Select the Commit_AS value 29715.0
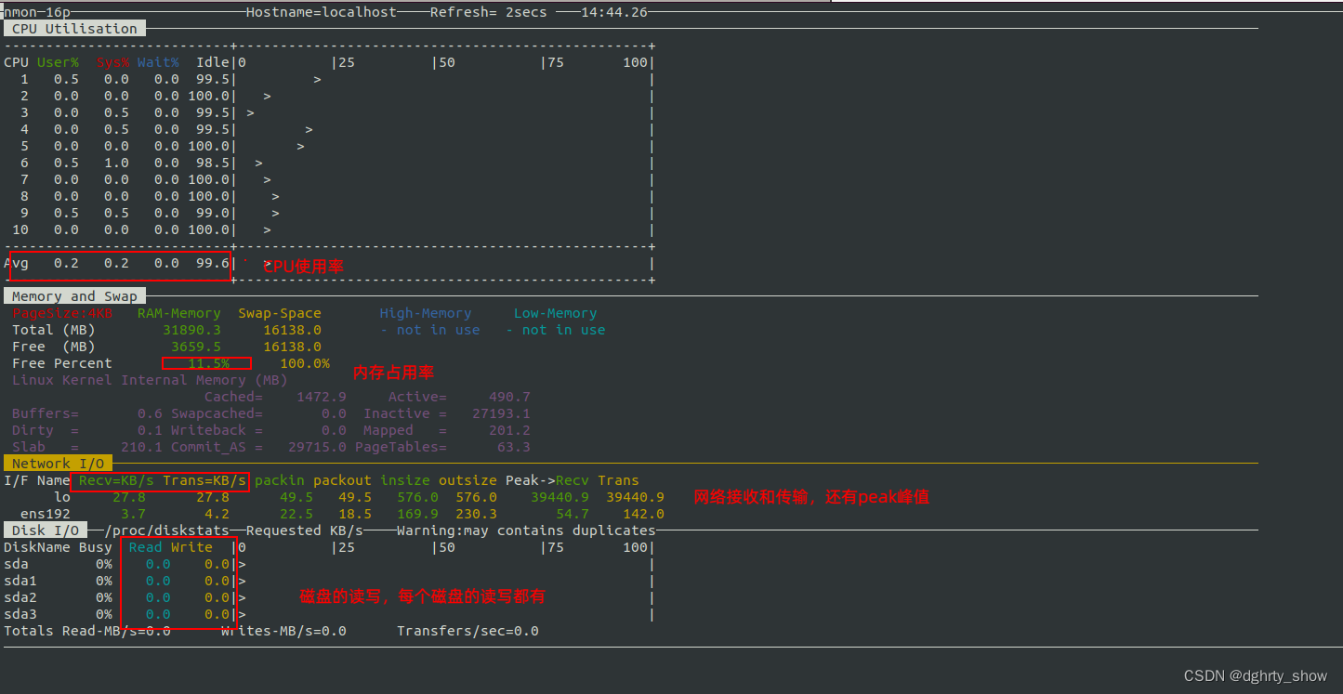Screen dimensions: 1343x694 point(317,447)
